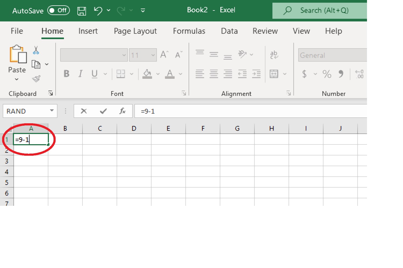Viewport: 403px width, 268px height.
Task: Confirm formula with the Enter checkmark icon
Action: (x=103, y=111)
